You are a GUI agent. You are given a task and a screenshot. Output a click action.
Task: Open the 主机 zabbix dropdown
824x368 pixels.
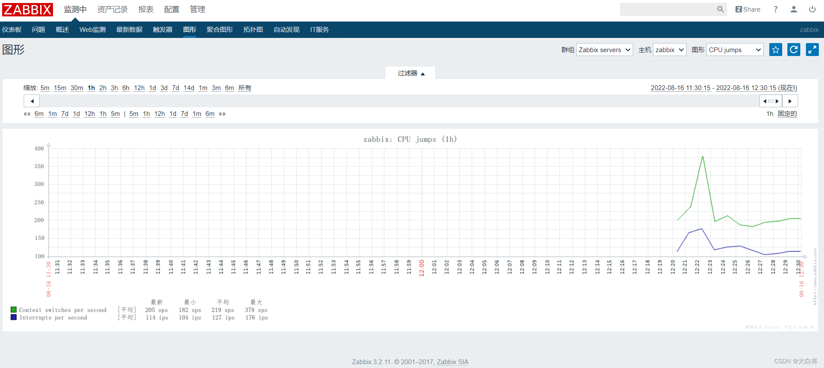click(669, 50)
